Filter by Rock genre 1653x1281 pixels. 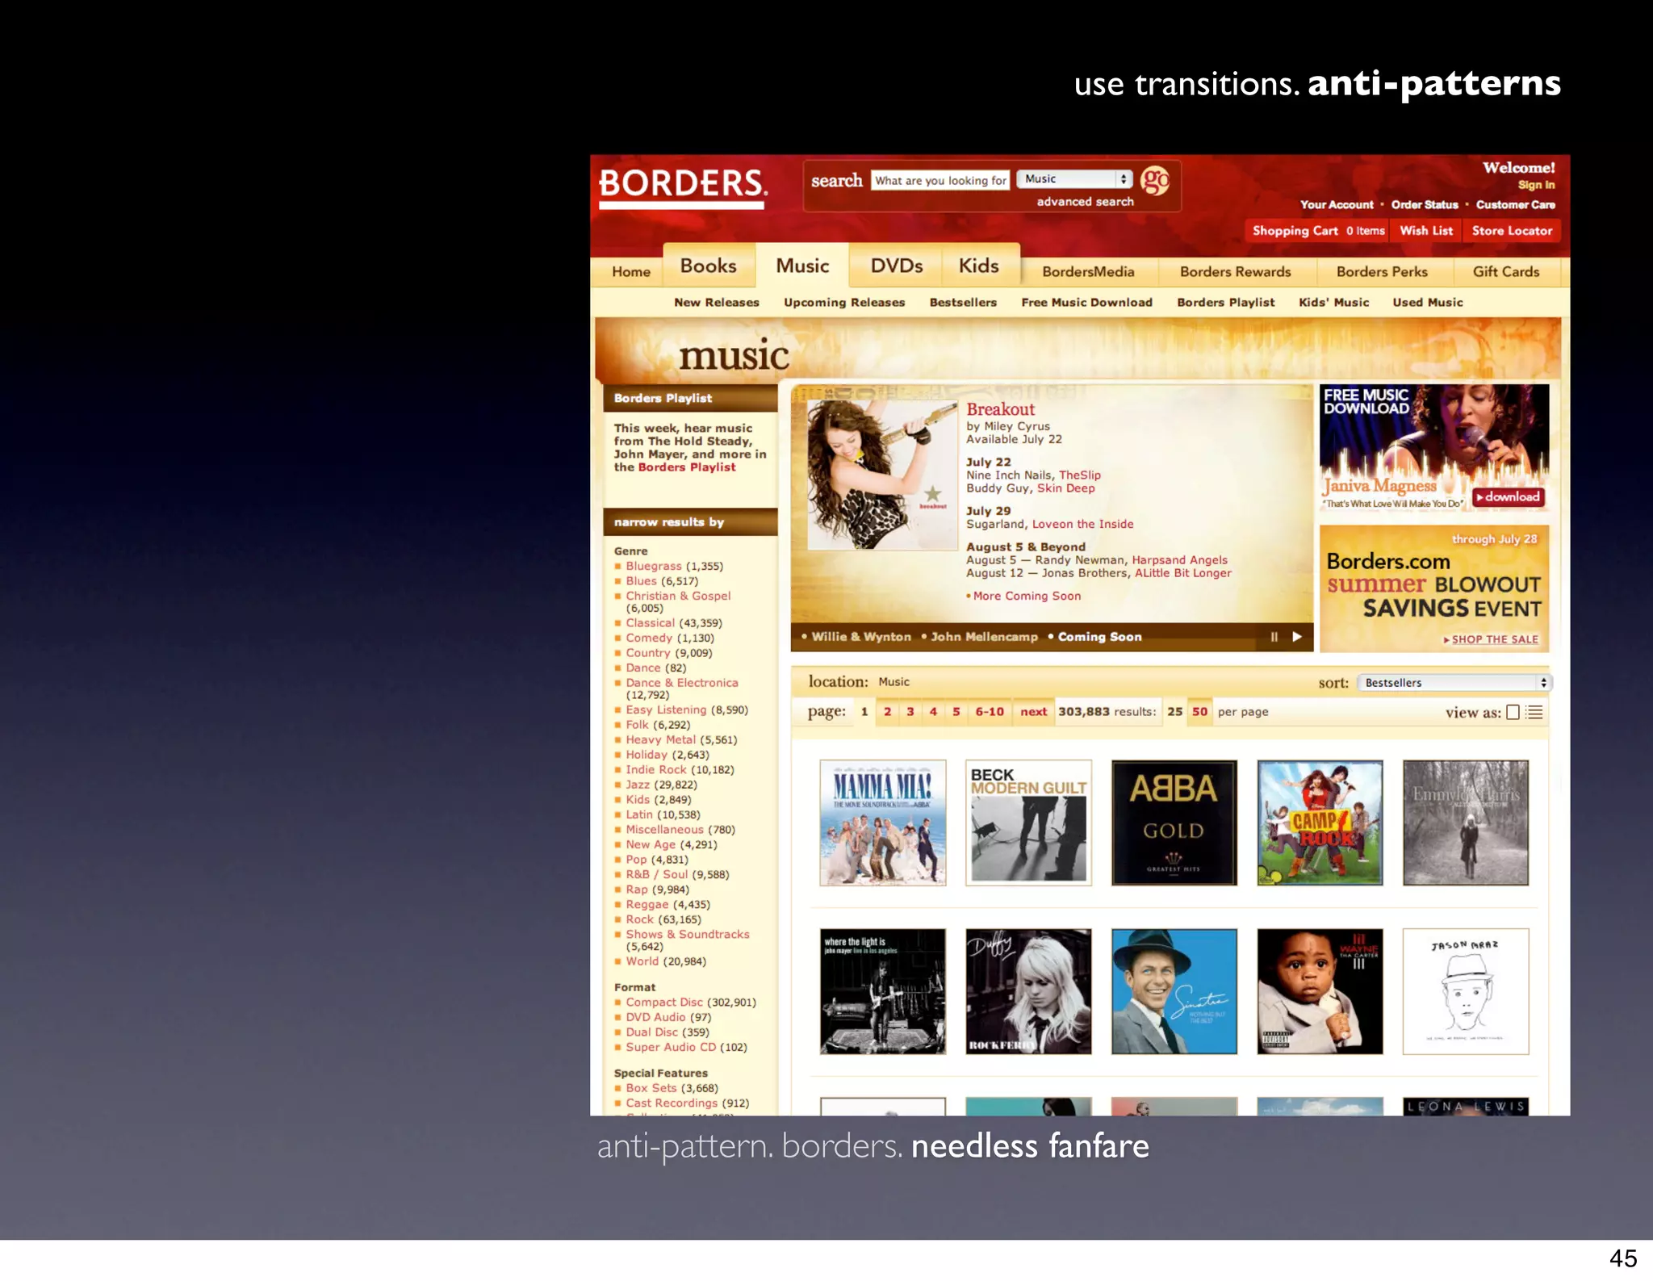(x=639, y=919)
